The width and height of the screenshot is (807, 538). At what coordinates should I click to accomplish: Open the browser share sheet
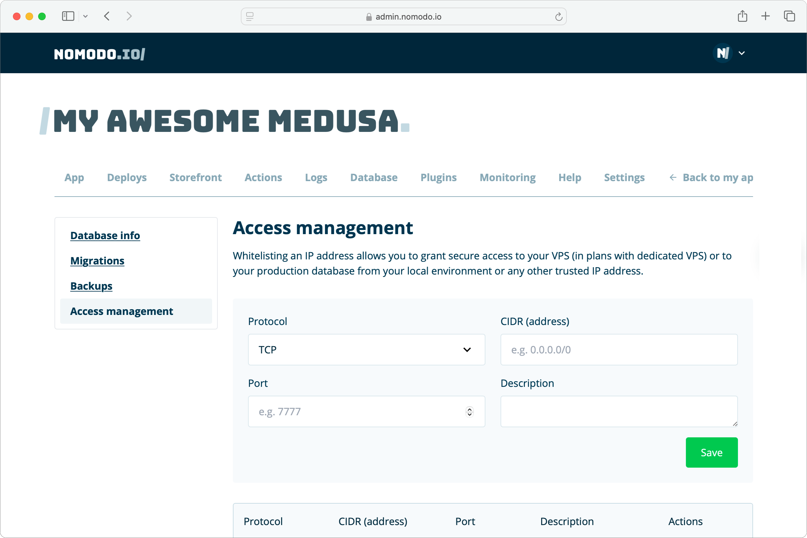click(743, 16)
